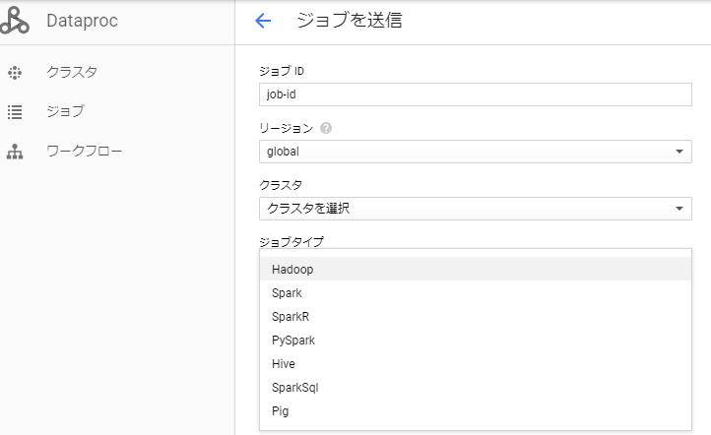Click the Dataproc product logo icon

(14, 21)
